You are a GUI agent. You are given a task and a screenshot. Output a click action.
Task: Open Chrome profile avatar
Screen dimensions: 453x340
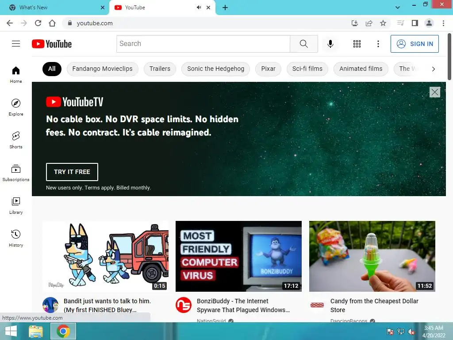(429, 23)
